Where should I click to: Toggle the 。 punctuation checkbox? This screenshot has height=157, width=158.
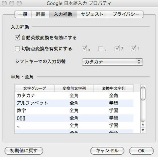point(84,48)
